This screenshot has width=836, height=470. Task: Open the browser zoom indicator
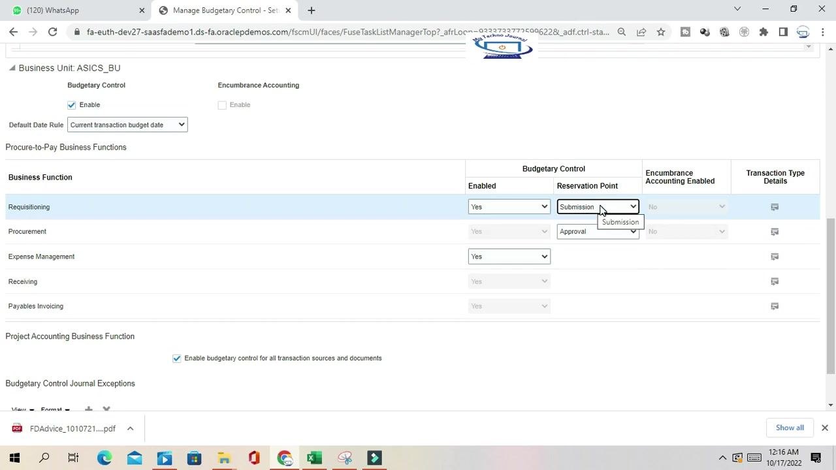click(622, 31)
